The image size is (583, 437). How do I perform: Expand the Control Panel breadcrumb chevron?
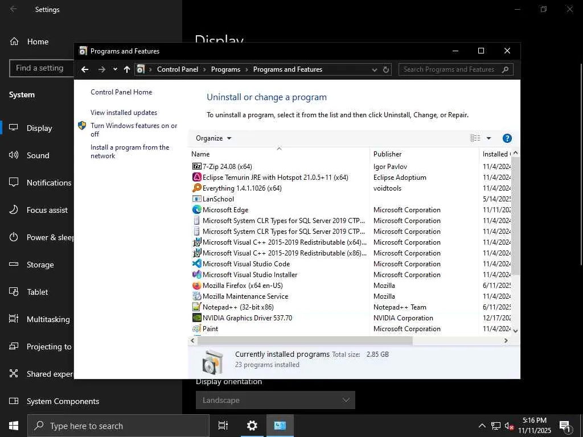tap(204, 69)
